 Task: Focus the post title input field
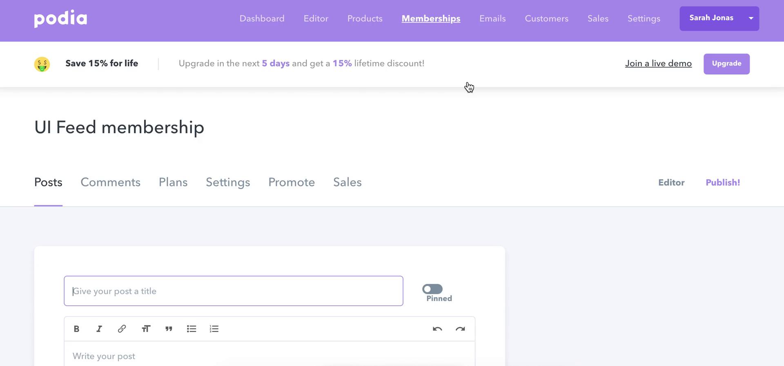coord(234,291)
